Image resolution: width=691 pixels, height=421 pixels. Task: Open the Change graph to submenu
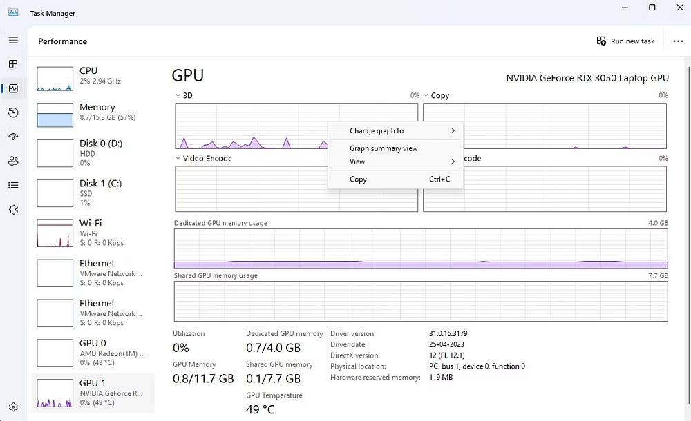coord(377,130)
